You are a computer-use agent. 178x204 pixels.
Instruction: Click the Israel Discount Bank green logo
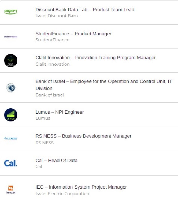11,12
